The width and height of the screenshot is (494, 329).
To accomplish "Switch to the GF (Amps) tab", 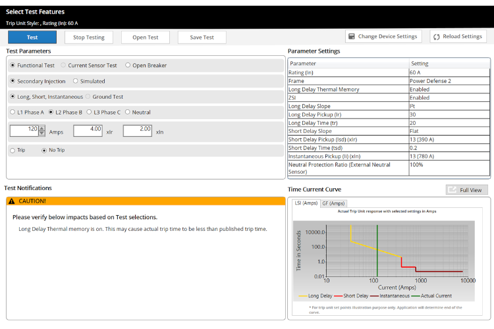I will (x=333, y=203).
